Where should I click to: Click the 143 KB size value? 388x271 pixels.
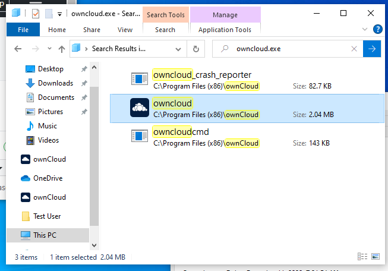pyautogui.click(x=319, y=143)
